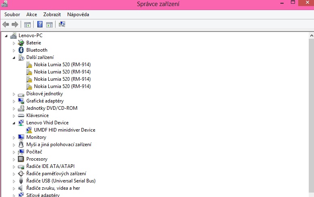Click the Lenovo-PC computer icon

tap(13, 36)
